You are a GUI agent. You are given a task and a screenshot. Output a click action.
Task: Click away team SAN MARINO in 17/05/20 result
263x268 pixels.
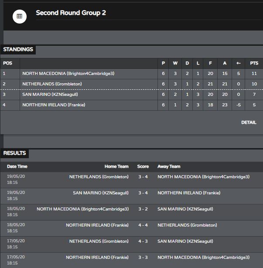(185, 241)
